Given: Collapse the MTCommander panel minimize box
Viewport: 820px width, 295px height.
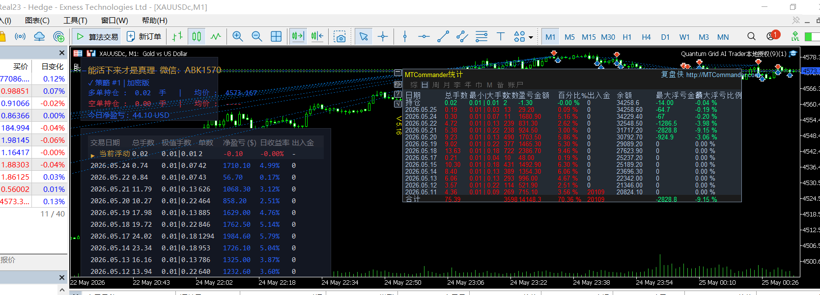Looking at the screenshot, I should [x=398, y=73].
